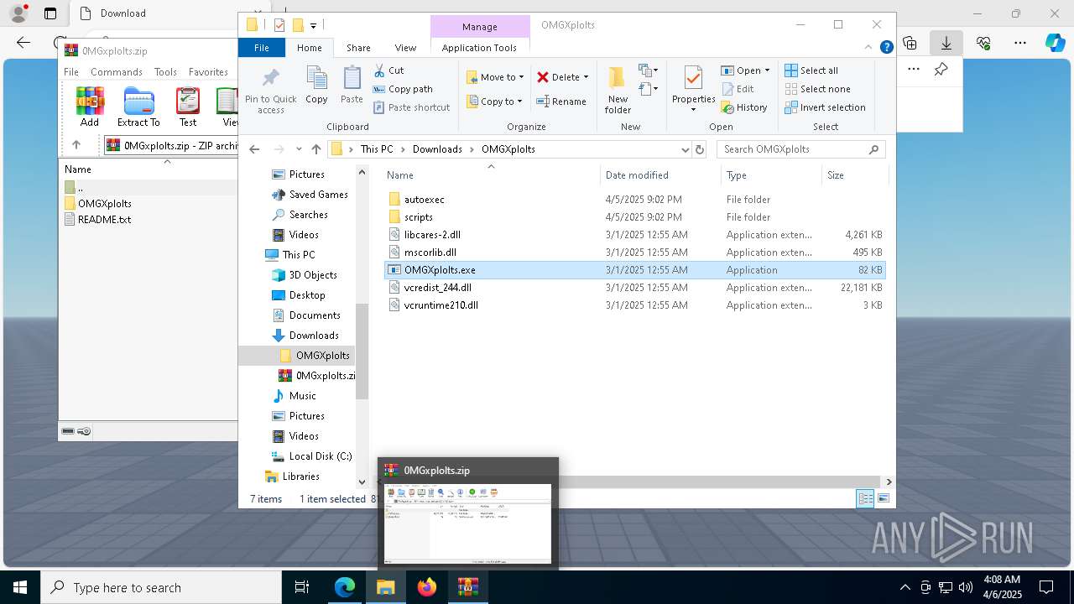Switch to details view button in status bar
The width and height of the screenshot is (1074, 604).
tap(865, 498)
